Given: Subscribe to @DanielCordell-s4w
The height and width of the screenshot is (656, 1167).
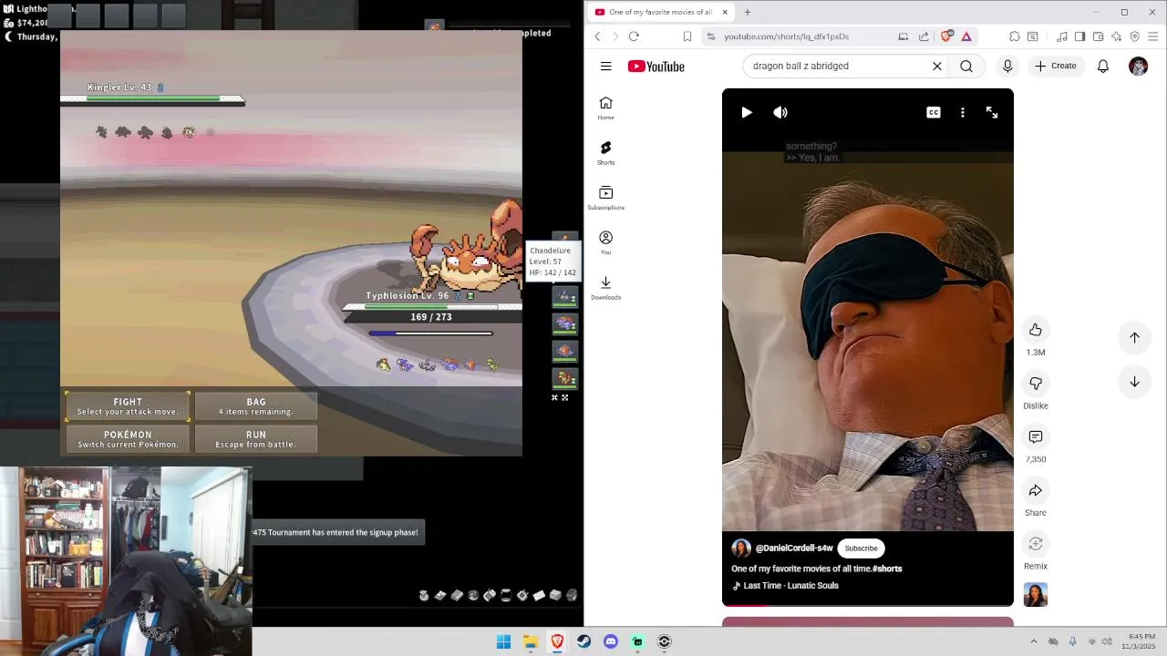Looking at the screenshot, I should coord(861,548).
